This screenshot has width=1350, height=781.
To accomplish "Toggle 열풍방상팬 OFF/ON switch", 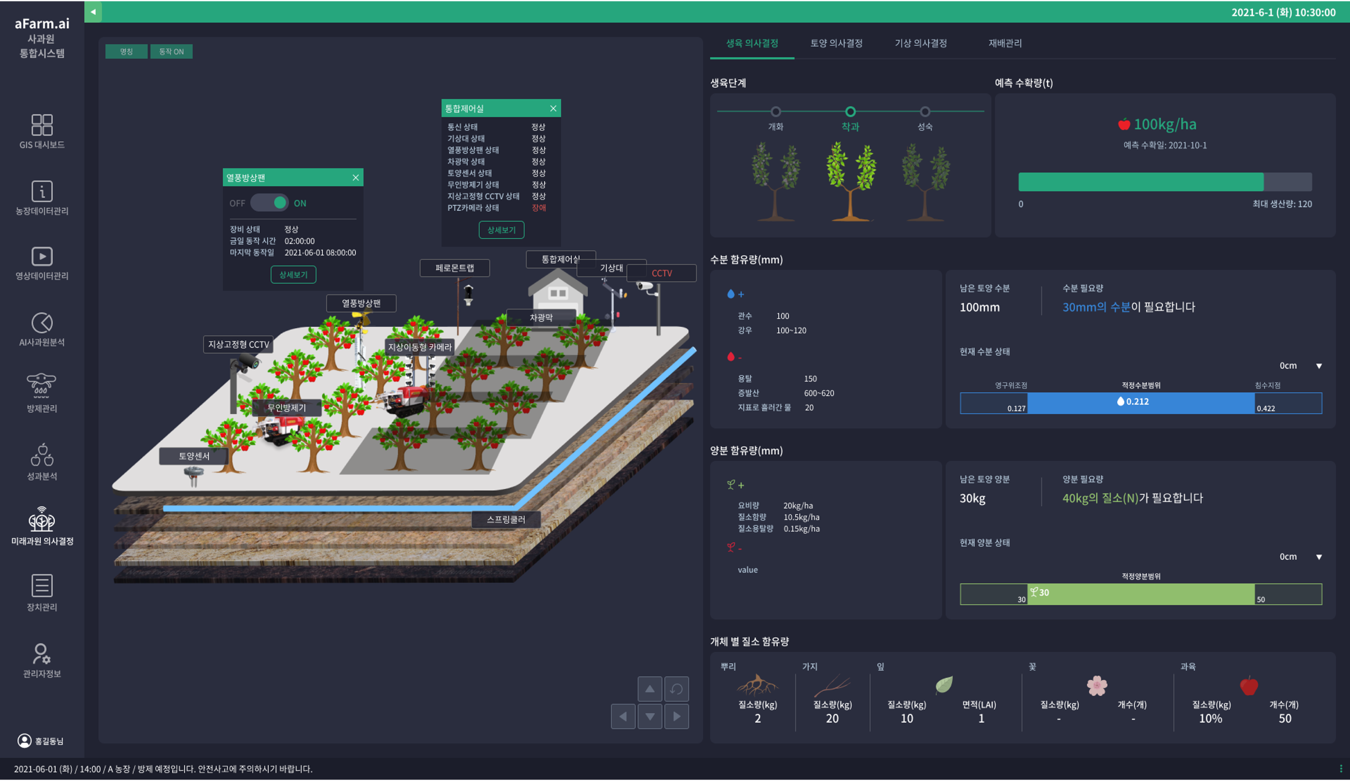I will coord(270,203).
